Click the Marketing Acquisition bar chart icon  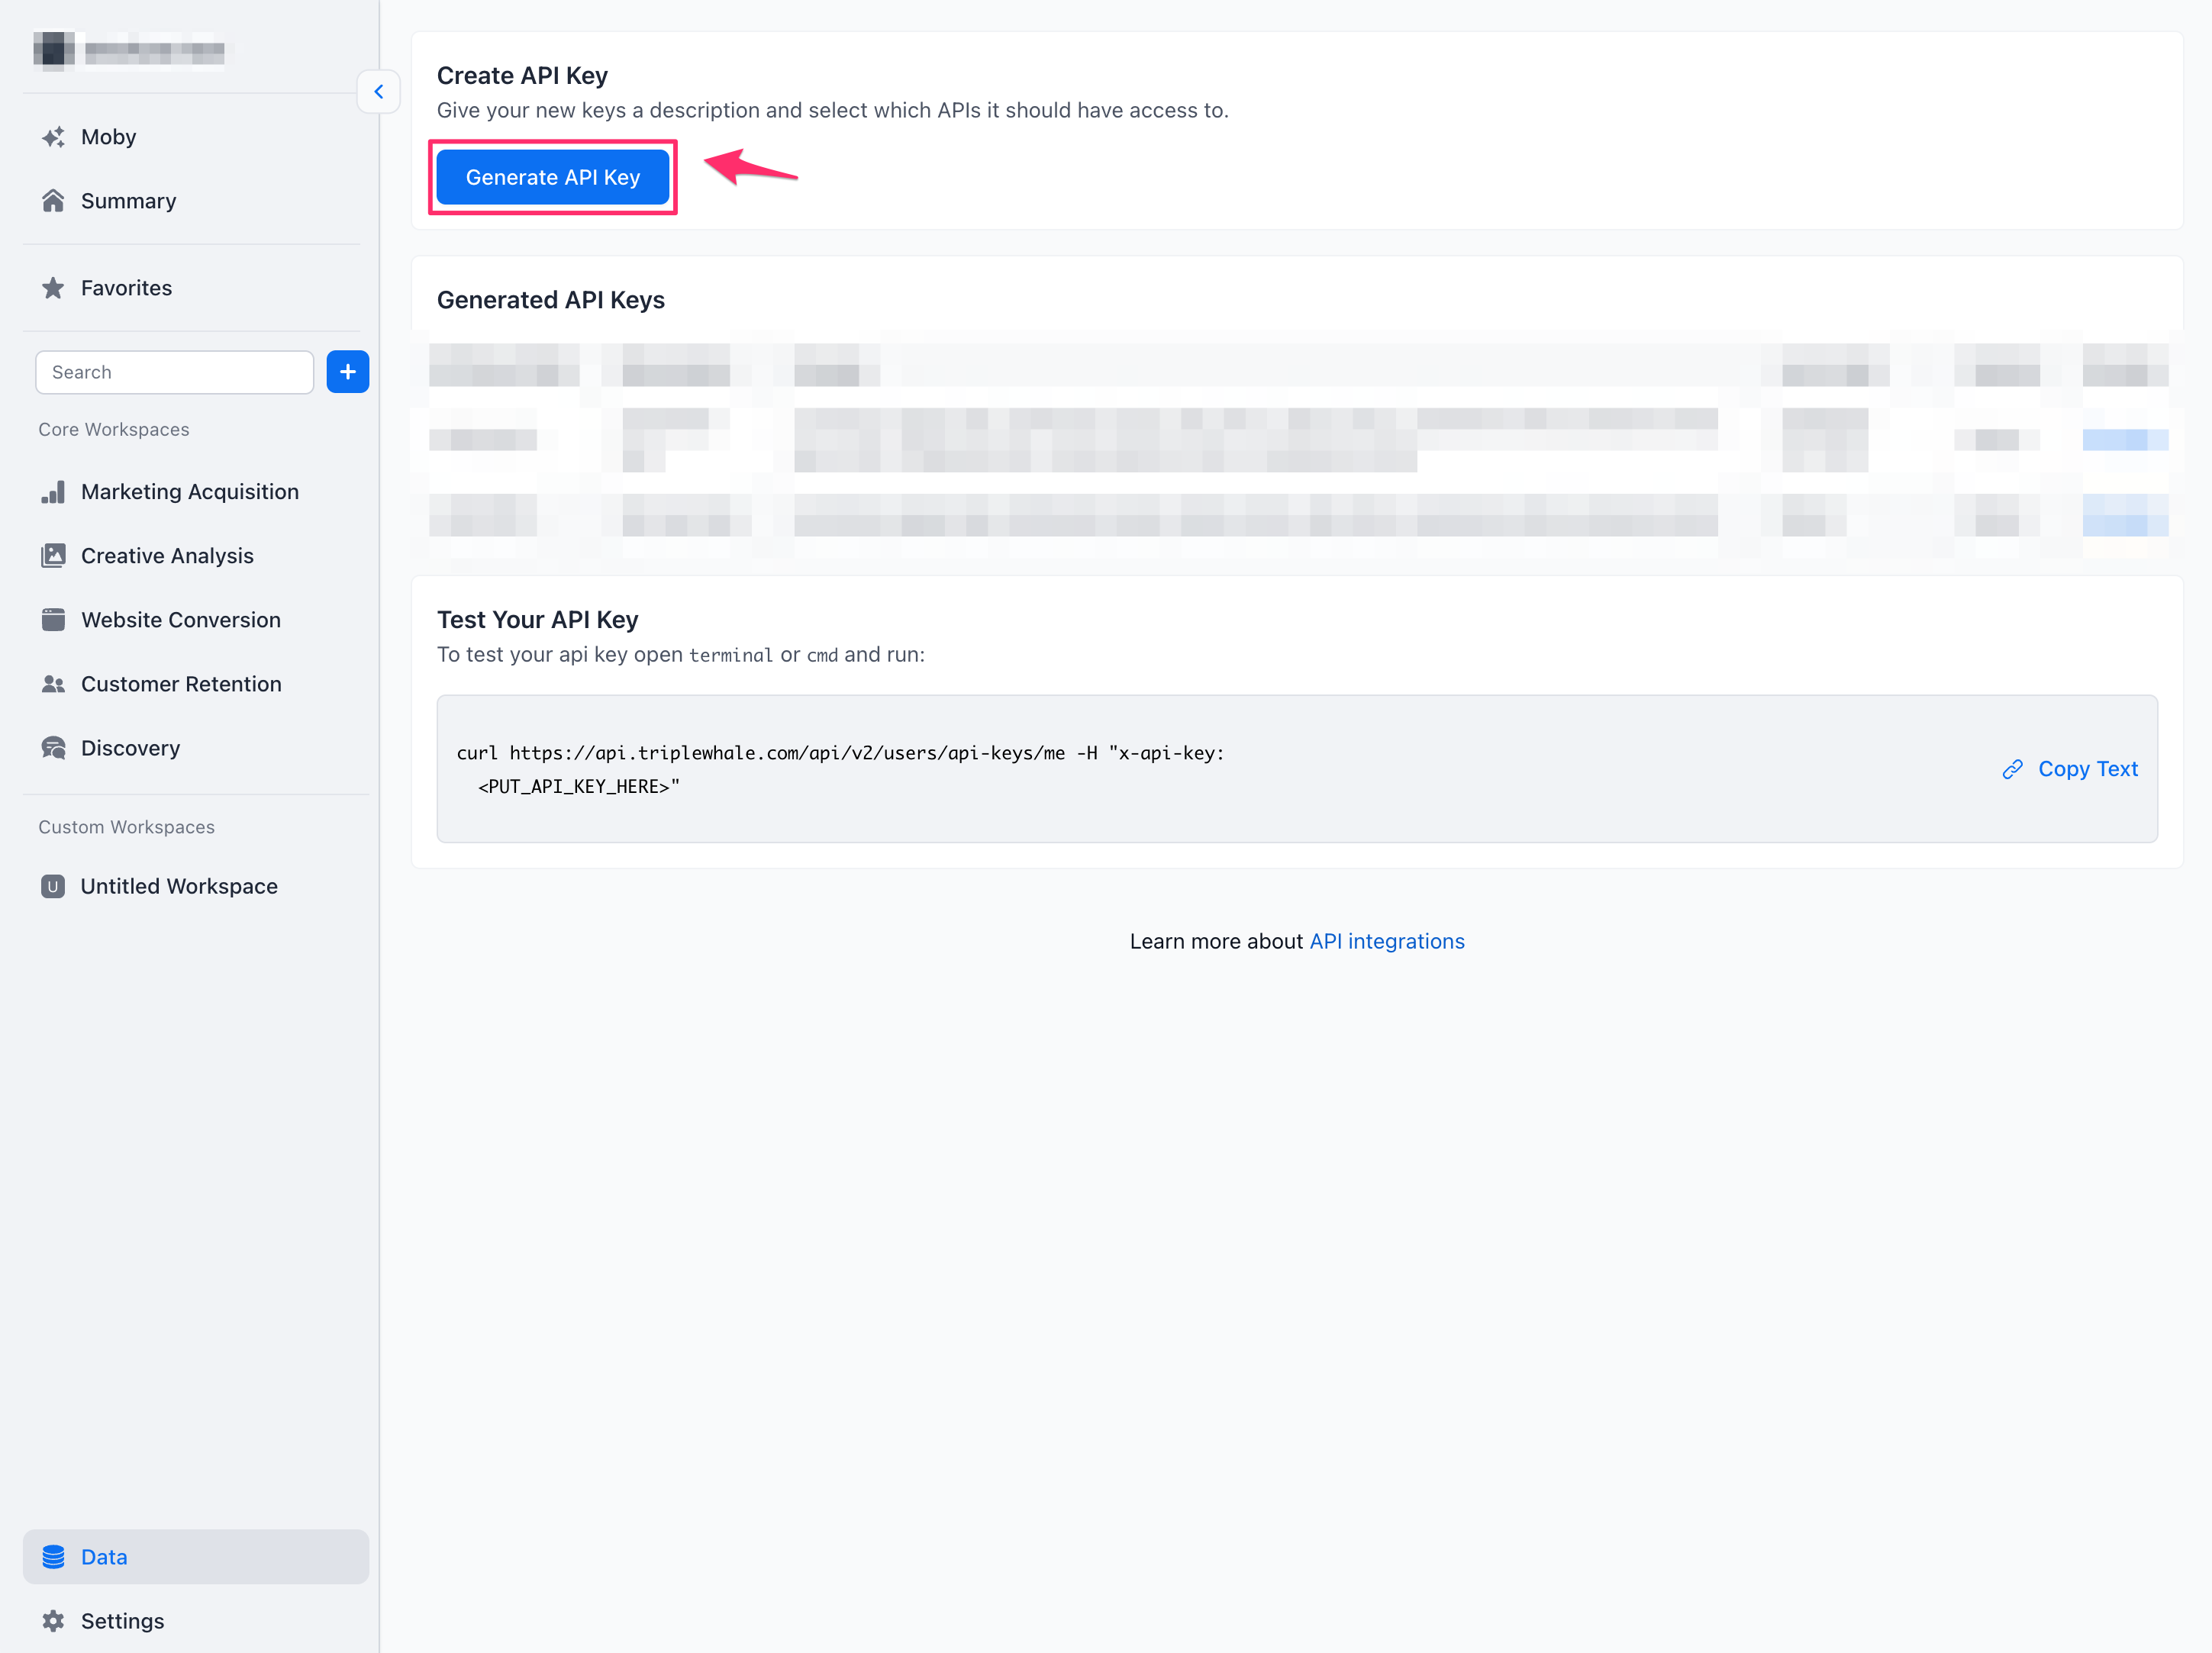pyautogui.click(x=53, y=492)
